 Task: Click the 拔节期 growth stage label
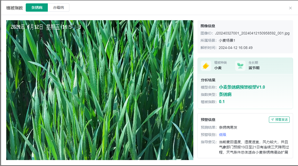point(254,68)
